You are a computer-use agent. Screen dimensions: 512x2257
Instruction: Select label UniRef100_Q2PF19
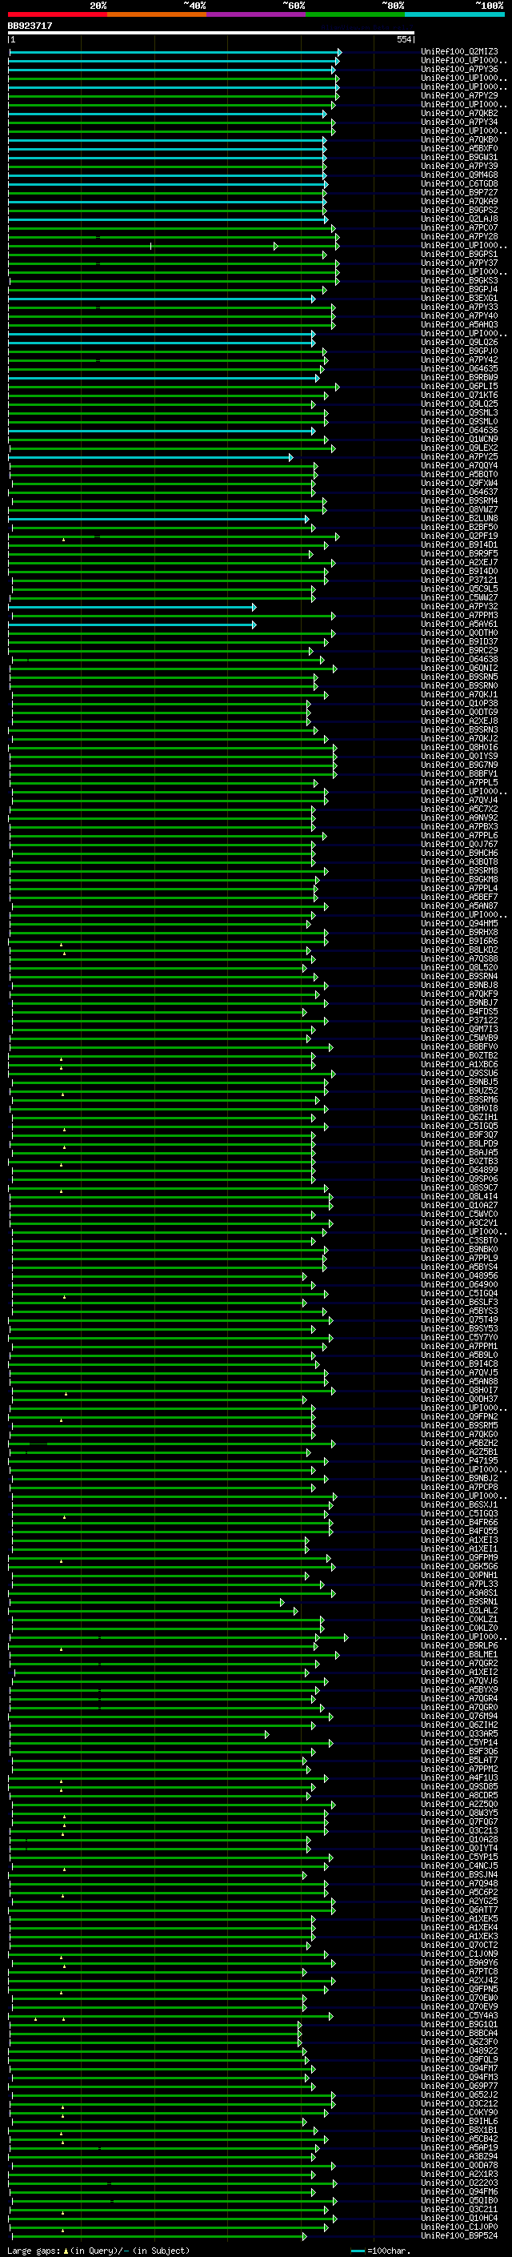(x=459, y=536)
